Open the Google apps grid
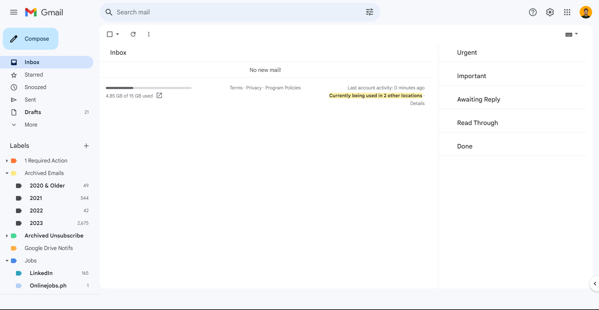599x310 pixels. point(567,12)
